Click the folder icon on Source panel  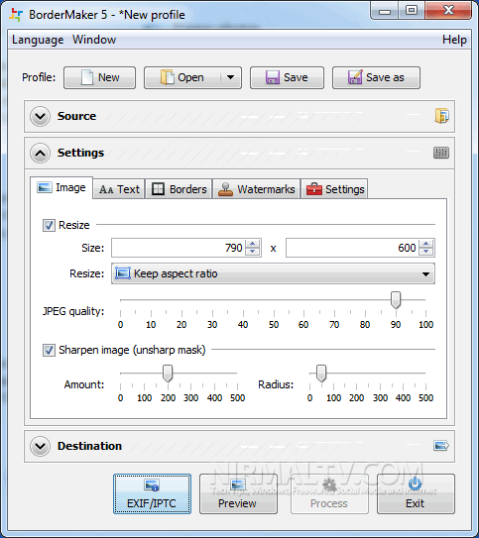pyautogui.click(x=441, y=116)
